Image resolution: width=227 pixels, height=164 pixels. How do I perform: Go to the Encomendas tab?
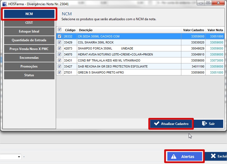[x=29, y=58]
